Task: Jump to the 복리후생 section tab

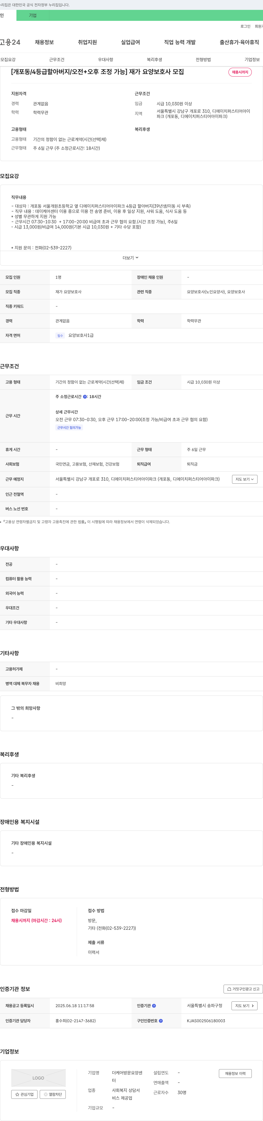Action: (154, 60)
